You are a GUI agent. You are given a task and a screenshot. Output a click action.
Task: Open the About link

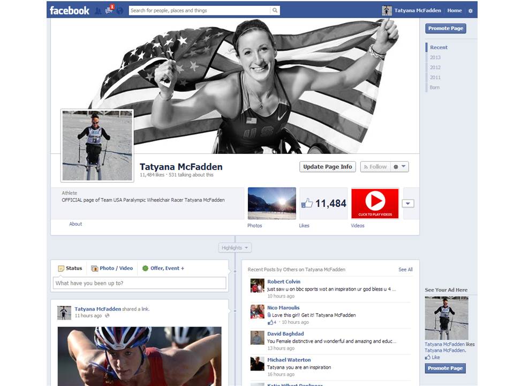pyautogui.click(x=75, y=224)
